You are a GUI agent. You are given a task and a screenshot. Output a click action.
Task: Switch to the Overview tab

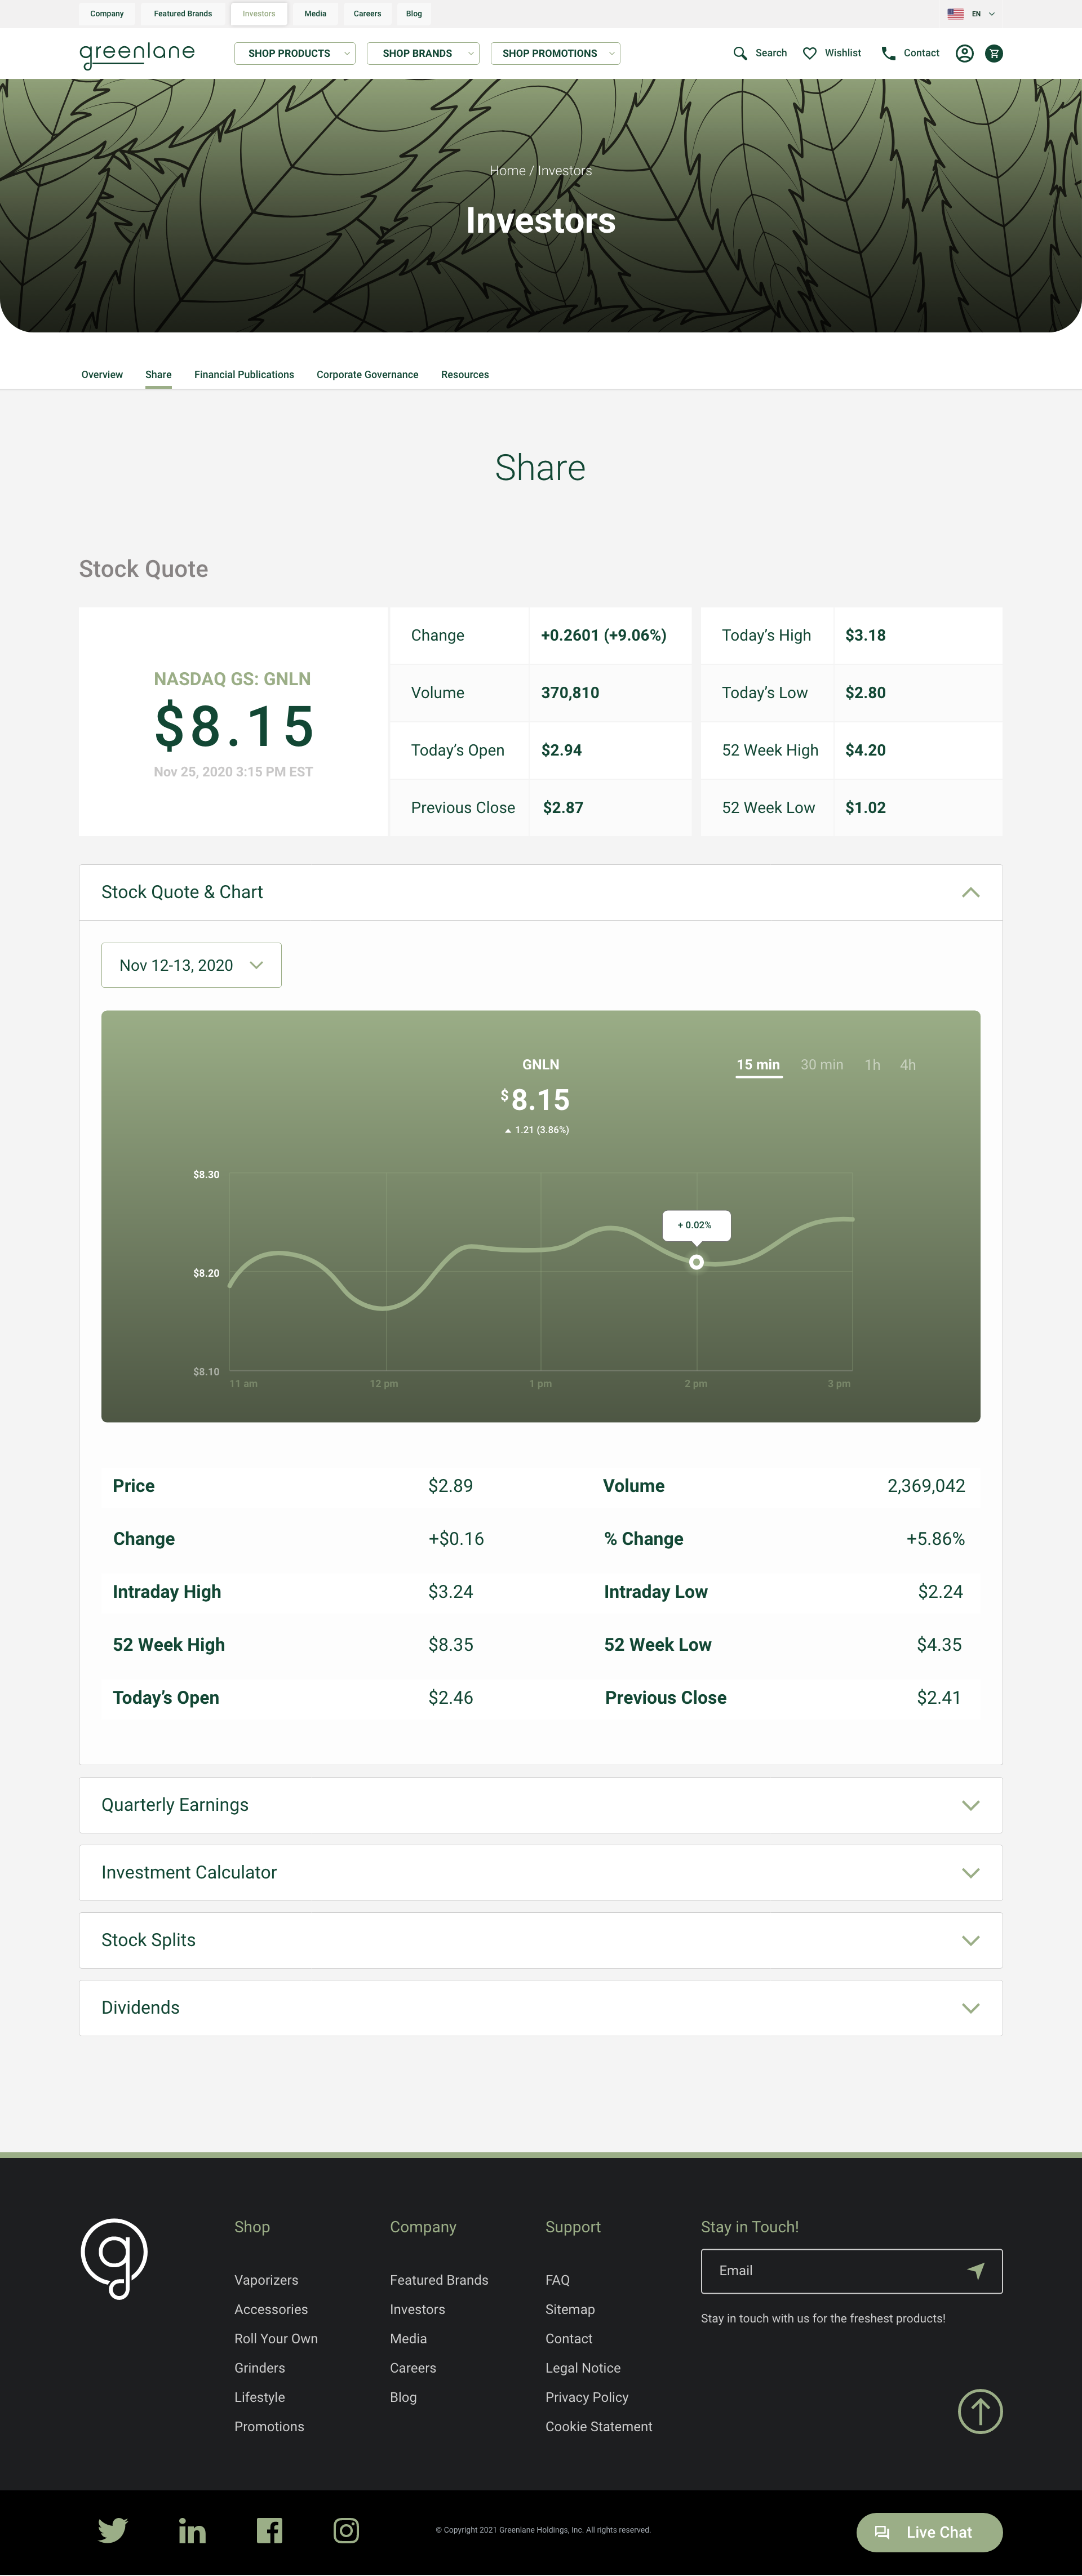[x=102, y=375]
